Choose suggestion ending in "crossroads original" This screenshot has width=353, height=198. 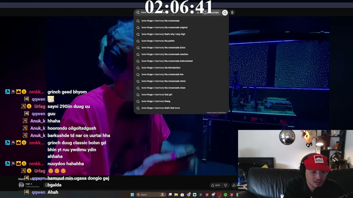181,28
